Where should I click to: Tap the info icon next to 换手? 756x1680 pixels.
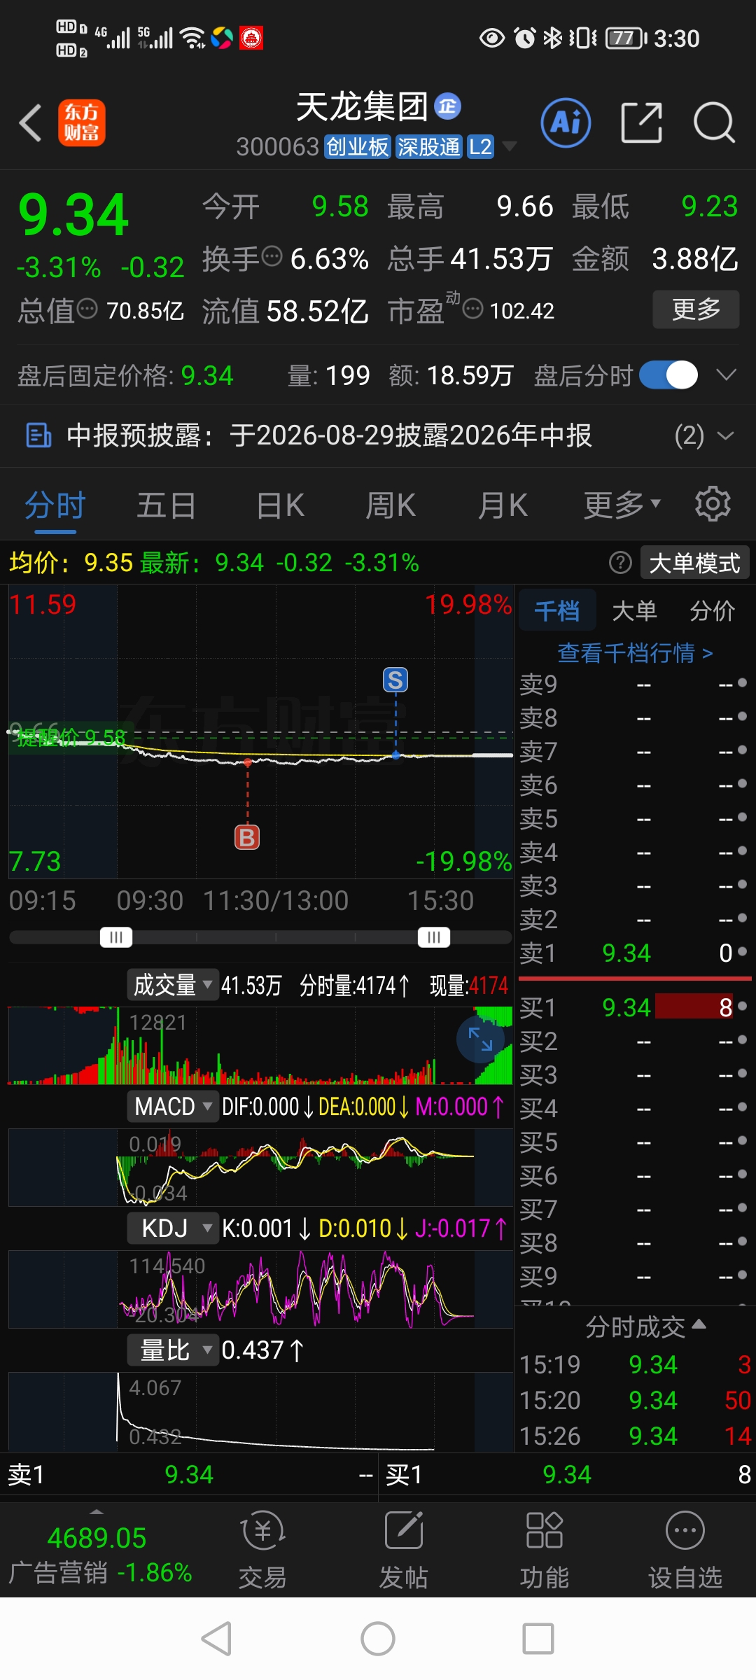(272, 256)
